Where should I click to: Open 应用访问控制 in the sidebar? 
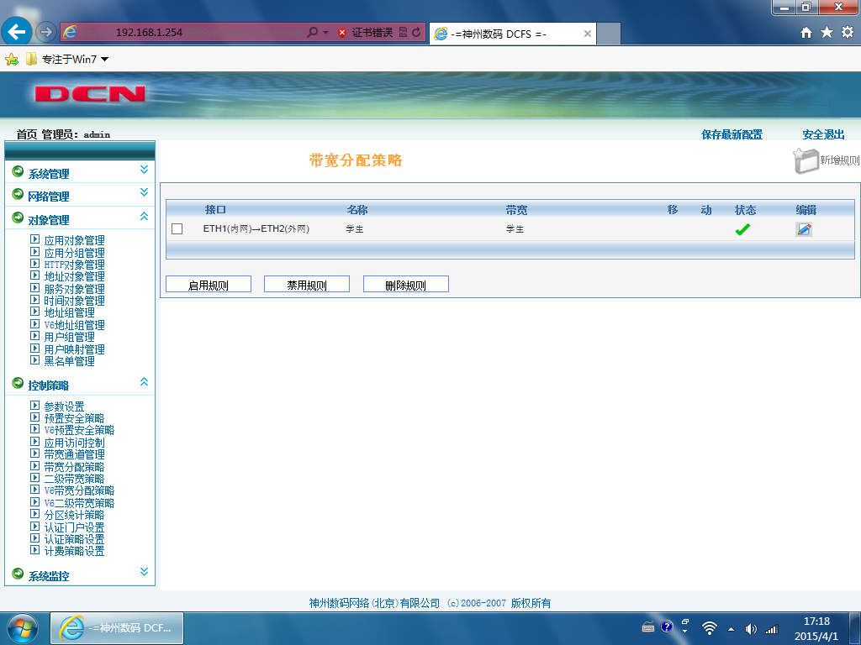[x=74, y=443]
